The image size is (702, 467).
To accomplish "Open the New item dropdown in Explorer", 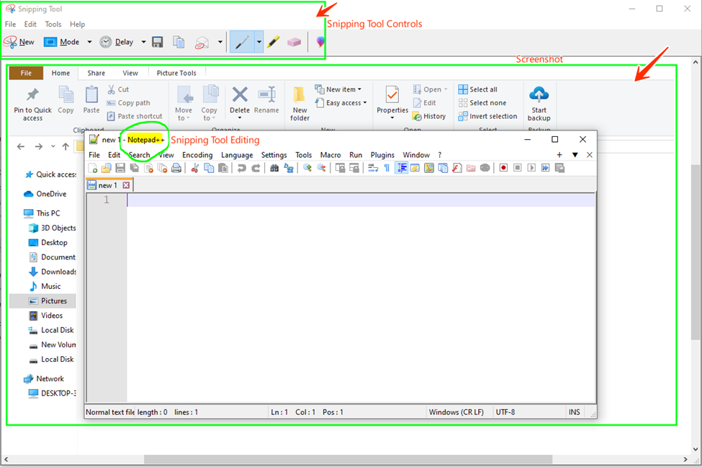I will (x=338, y=89).
